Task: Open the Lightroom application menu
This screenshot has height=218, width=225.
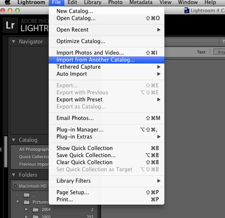Action: pos(31,3)
